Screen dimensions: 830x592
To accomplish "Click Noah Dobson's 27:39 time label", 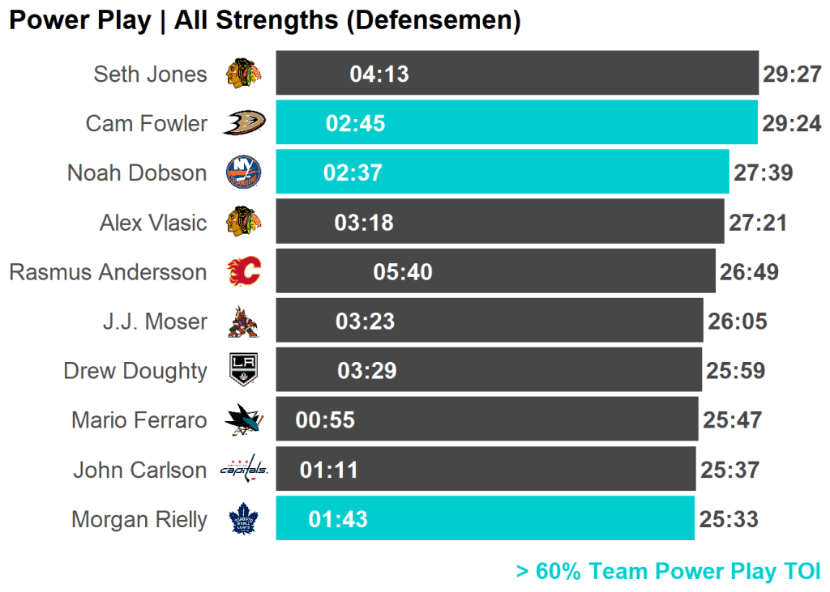I will [763, 172].
